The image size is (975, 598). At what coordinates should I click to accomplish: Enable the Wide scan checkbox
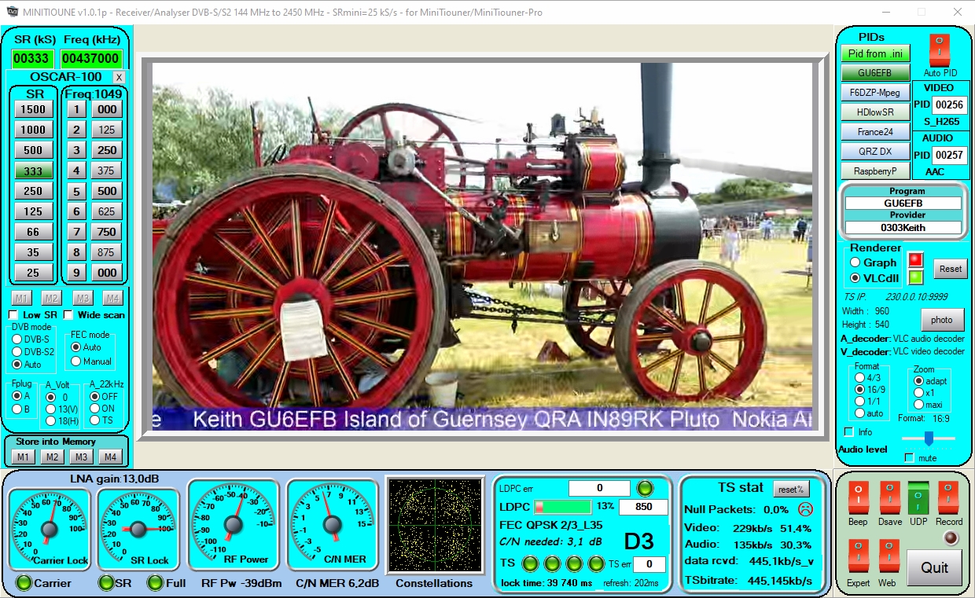(x=68, y=315)
